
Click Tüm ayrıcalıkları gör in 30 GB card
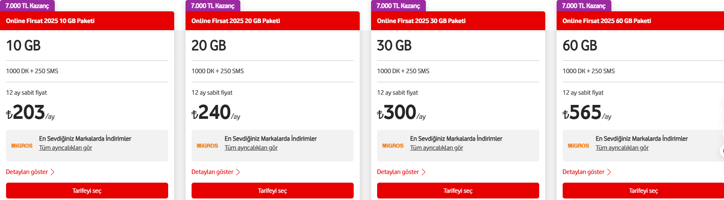437,148
